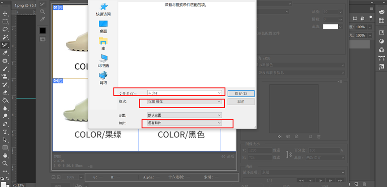Open the Quick Access location
The width and height of the screenshot is (387, 187).
tap(103, 9)
